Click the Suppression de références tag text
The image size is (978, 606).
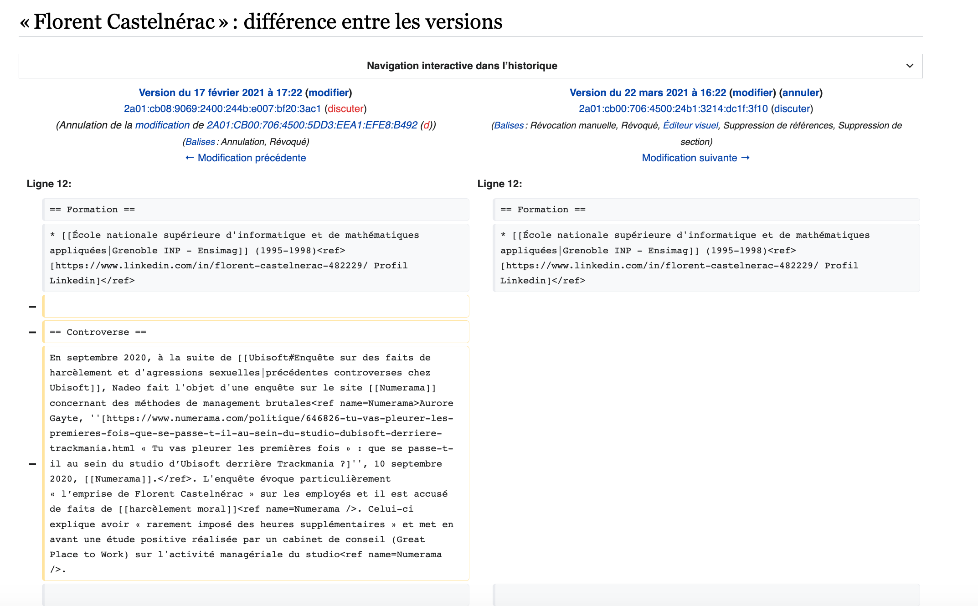tap(778, 125)
